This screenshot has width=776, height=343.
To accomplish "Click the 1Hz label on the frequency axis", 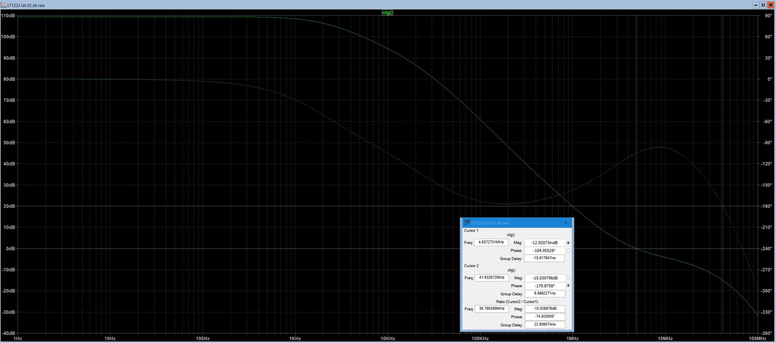I will tap(17, 339).
